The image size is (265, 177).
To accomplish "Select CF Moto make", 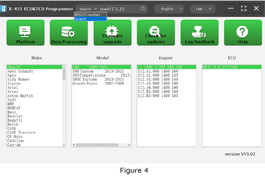I will [34, 137].
